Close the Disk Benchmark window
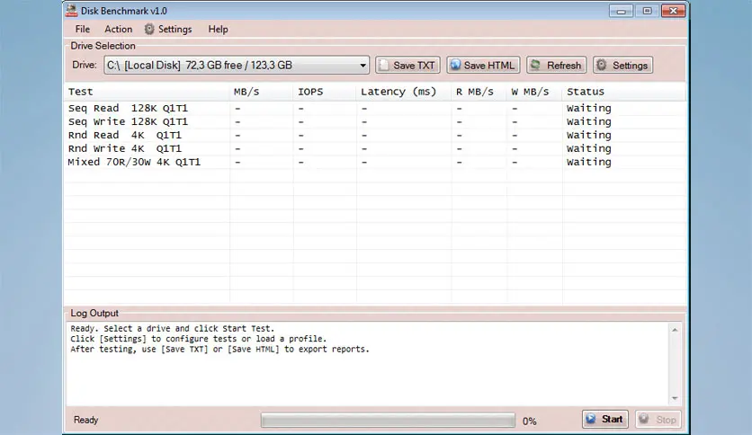The image size is (752, 435). (x=673, y=11)
